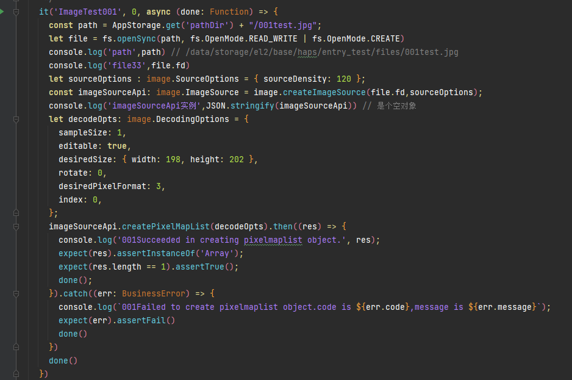
Task: Click the "/001test.jpg" string literal
Action: (283, 26)
